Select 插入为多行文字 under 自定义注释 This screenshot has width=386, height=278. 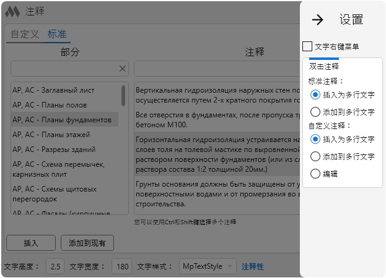[x=315, y=139]
